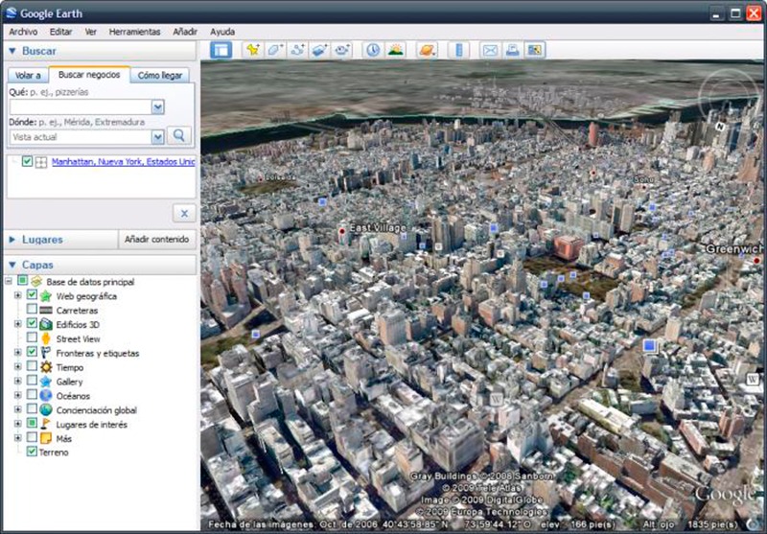
Task: Toggle sunlight icon in toolbar
Action: 395,50
